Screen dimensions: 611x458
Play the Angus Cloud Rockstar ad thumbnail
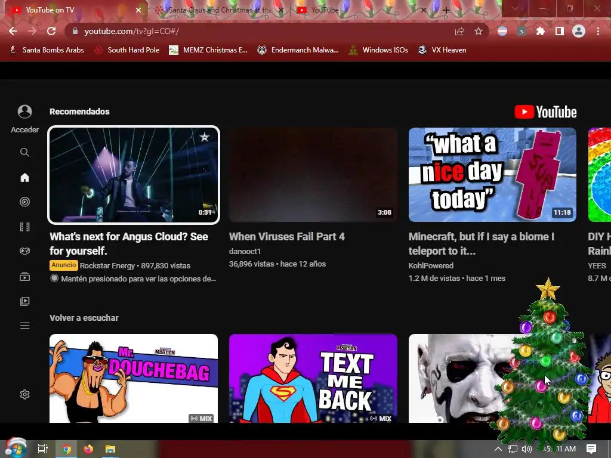pos(134,175)
